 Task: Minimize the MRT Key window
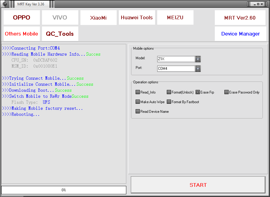254,4
